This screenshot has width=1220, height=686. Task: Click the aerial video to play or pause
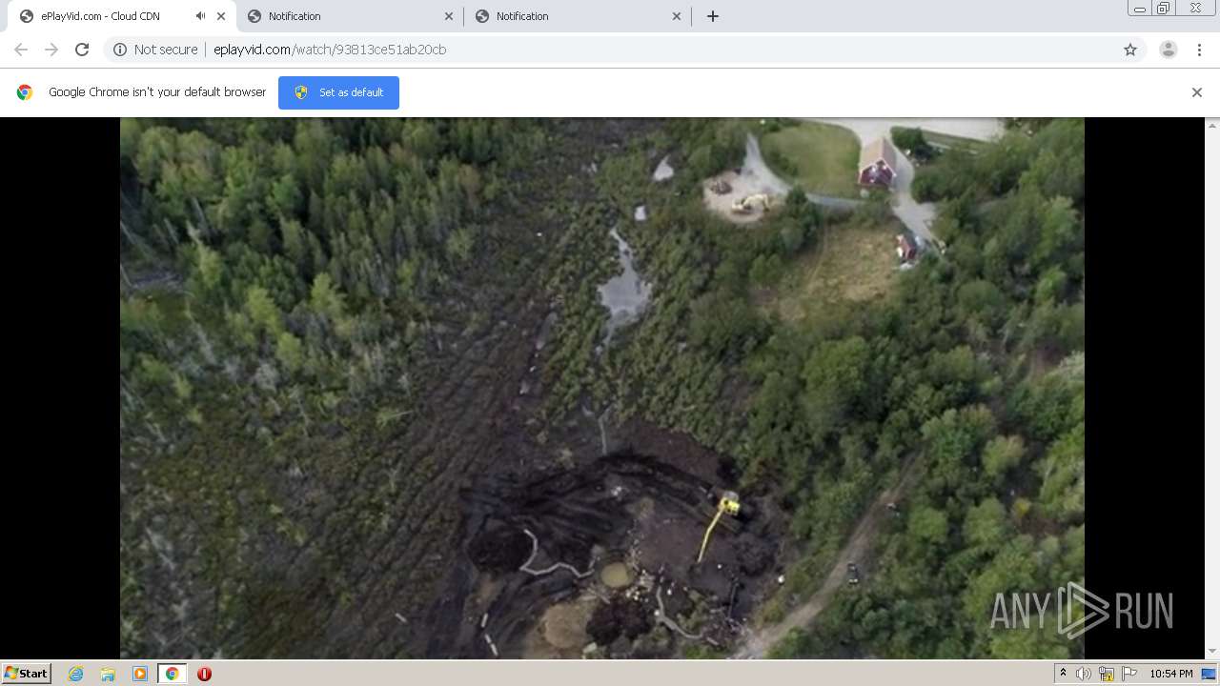pyautogui.click(x=602, y=388)
